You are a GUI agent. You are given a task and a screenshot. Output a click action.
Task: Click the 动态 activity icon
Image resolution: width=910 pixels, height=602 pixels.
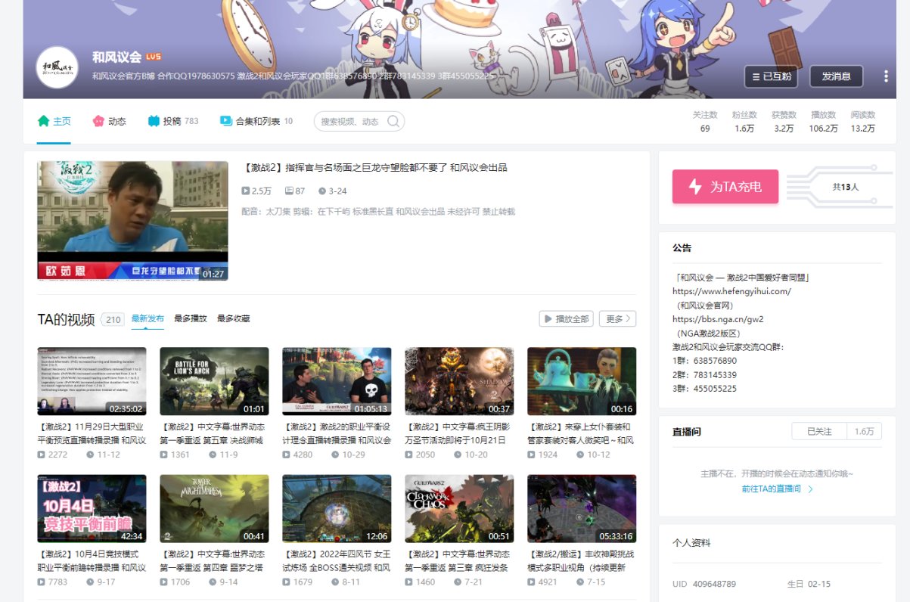98,121
